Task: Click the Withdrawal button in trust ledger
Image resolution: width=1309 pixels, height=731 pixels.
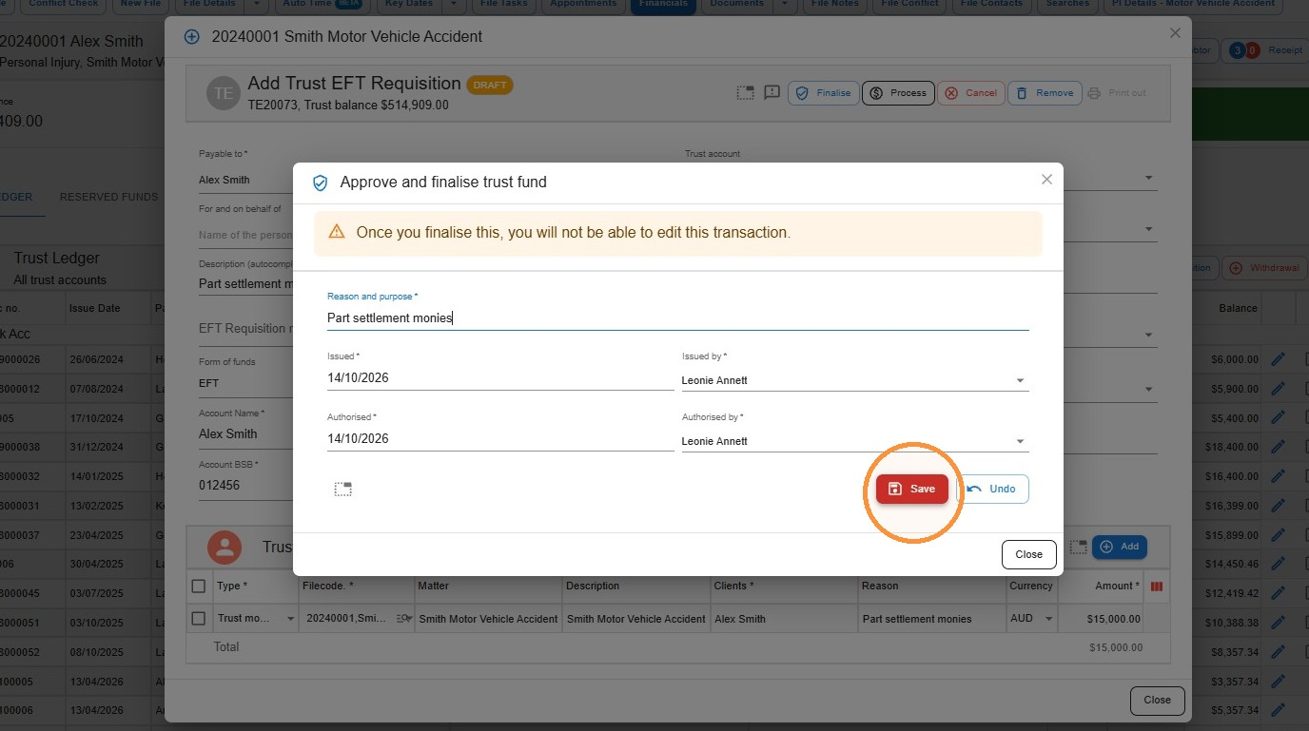Action: [x=1263, y=268]
